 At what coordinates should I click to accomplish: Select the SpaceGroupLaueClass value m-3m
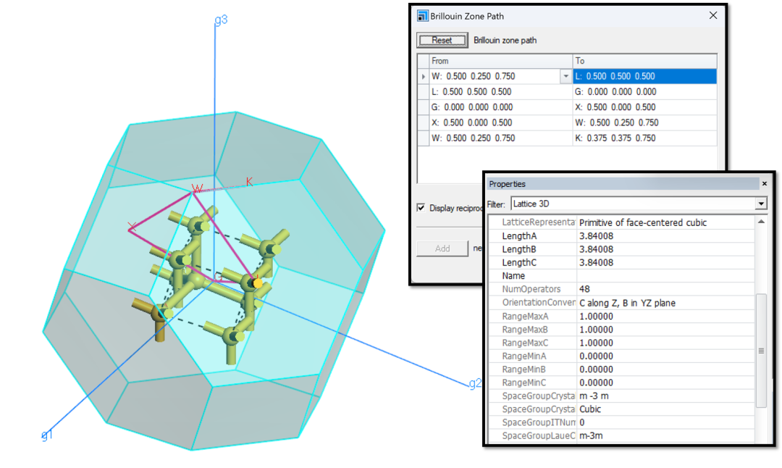point(666,435)
